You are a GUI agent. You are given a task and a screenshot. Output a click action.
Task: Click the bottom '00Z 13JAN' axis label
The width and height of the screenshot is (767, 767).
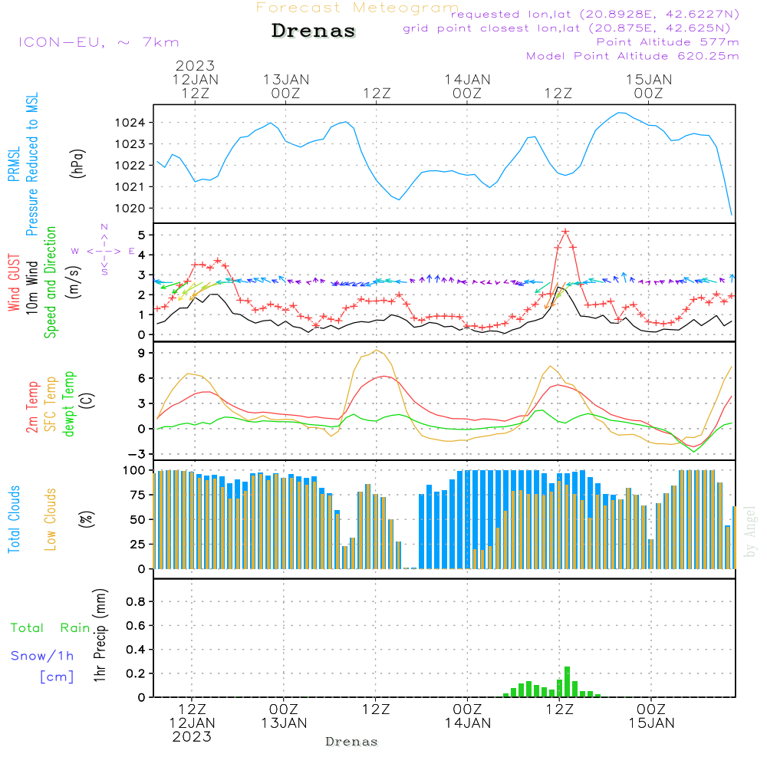[x=284, y=716]
